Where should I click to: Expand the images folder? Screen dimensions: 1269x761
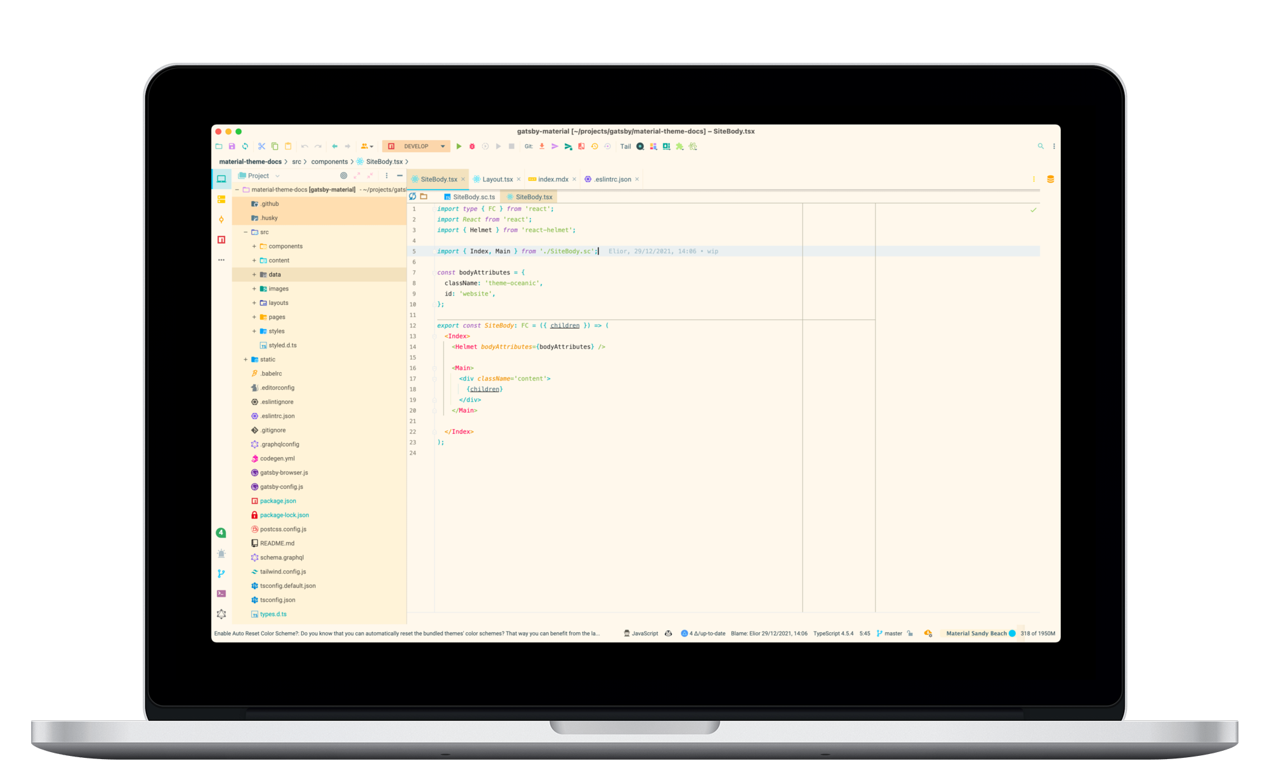tap(254, 289)
